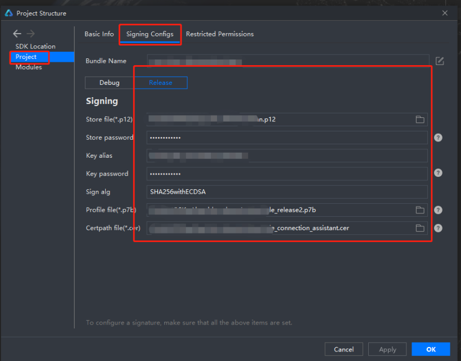Click the Certpath file path field
Screen dimensions: 461x361
point(287,228)
